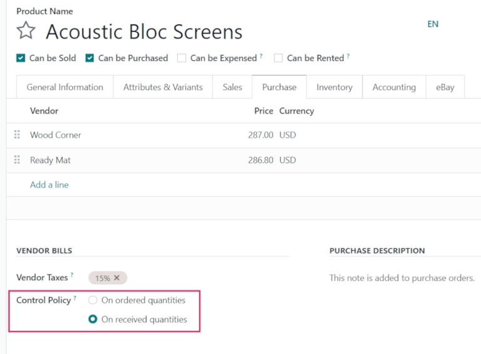This screenshot has width=481, height=354.
Task: Select On ordered quantities radio option
Action: (93, 300)
